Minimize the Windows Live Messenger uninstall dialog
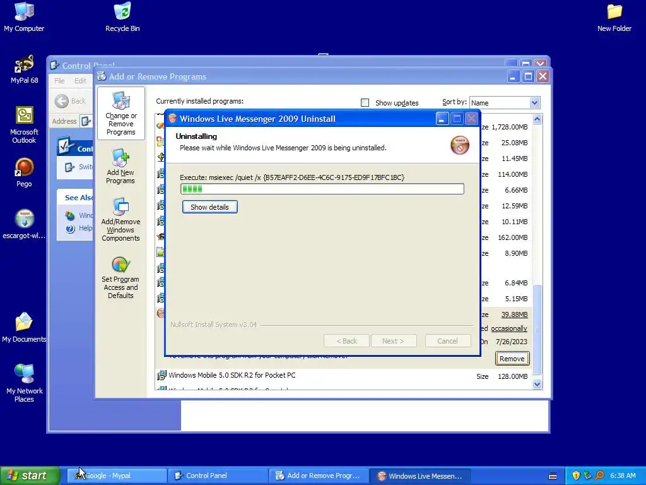This screenshot has height=485, width=646. 442,119
